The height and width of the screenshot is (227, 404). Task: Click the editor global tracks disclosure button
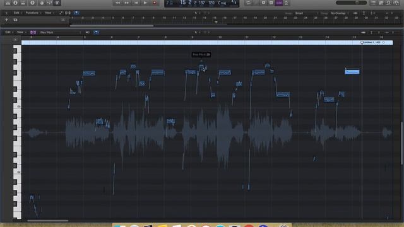pyautogui.click(x=15, y=39)
